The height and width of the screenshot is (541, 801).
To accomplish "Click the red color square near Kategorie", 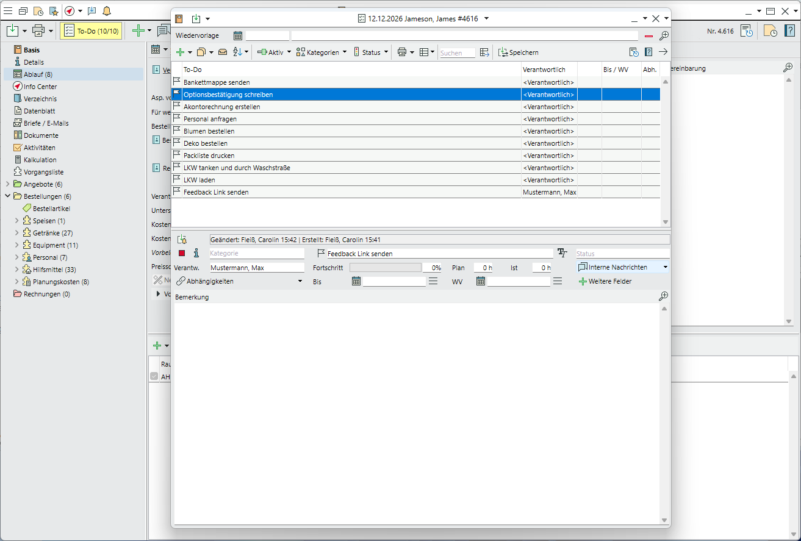I will (182, 253).
